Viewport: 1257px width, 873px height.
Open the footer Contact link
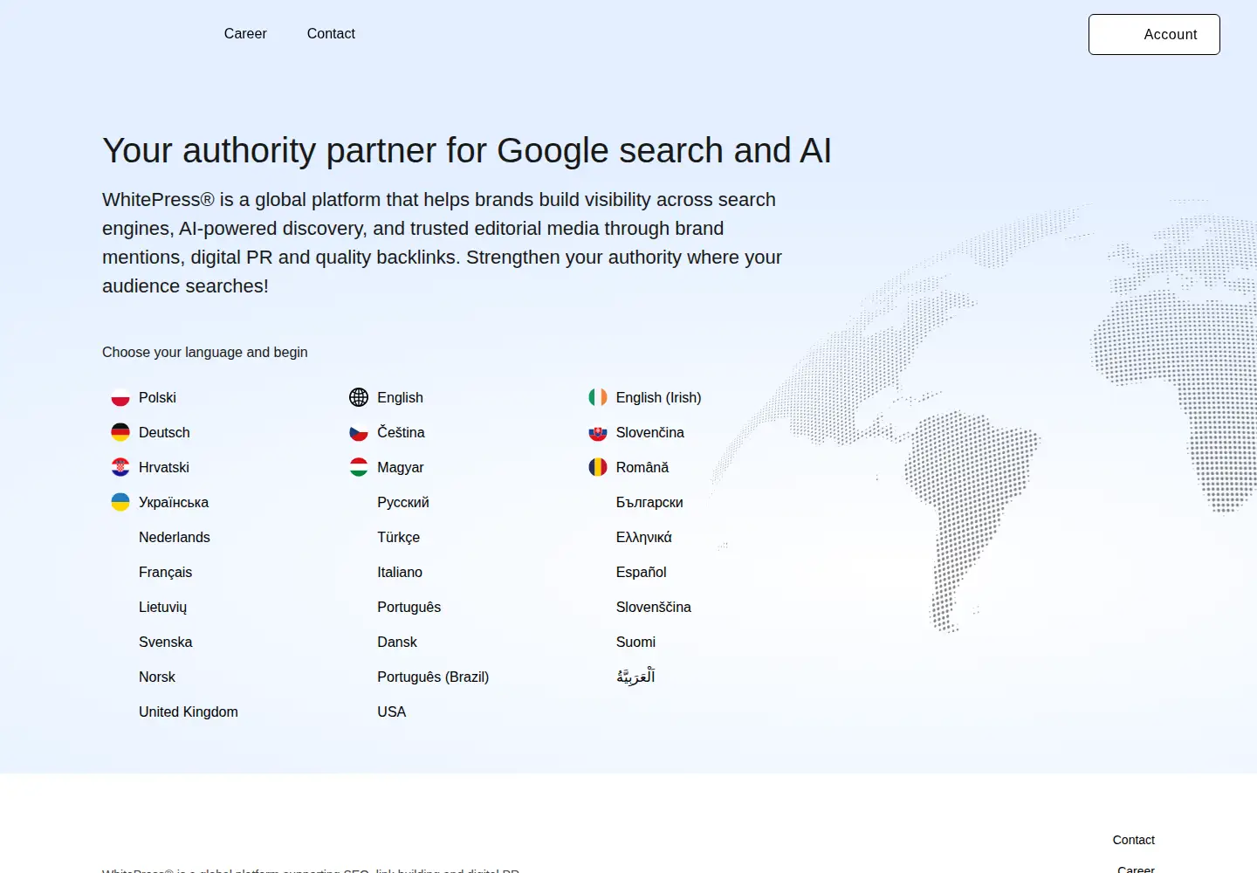coord(1133,840)
